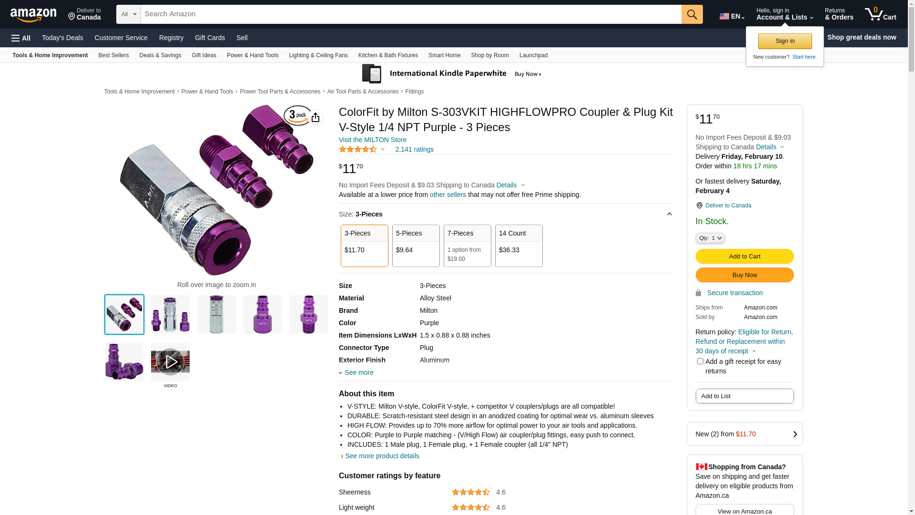
Task: Select the 5-Pieces size option
Action: pos(416,246)
